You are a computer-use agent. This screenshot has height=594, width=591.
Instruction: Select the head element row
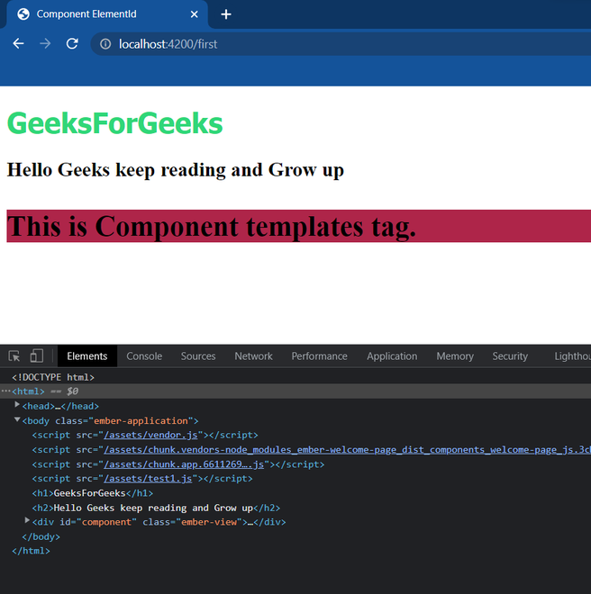click(x=60, y=406)
